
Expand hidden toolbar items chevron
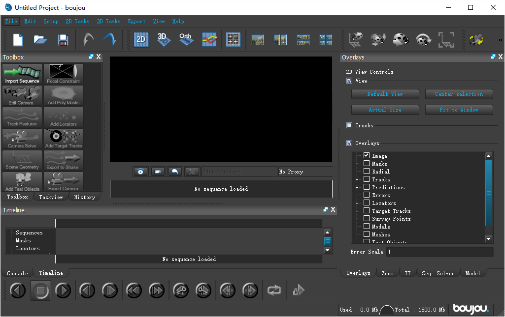click(500, 40)
